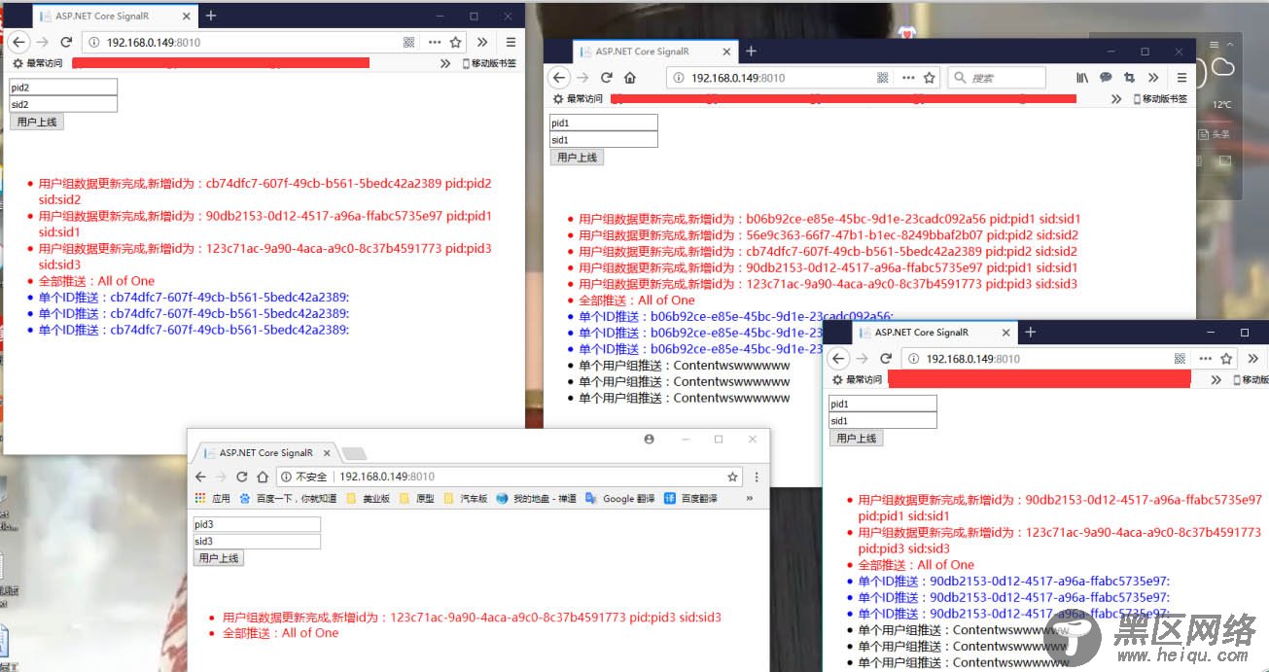The height and width of the screenshot is (672, 1269).
Task: Open the 汽车版 bookmark folder in Chrome
Action: (x=466, y=498)
